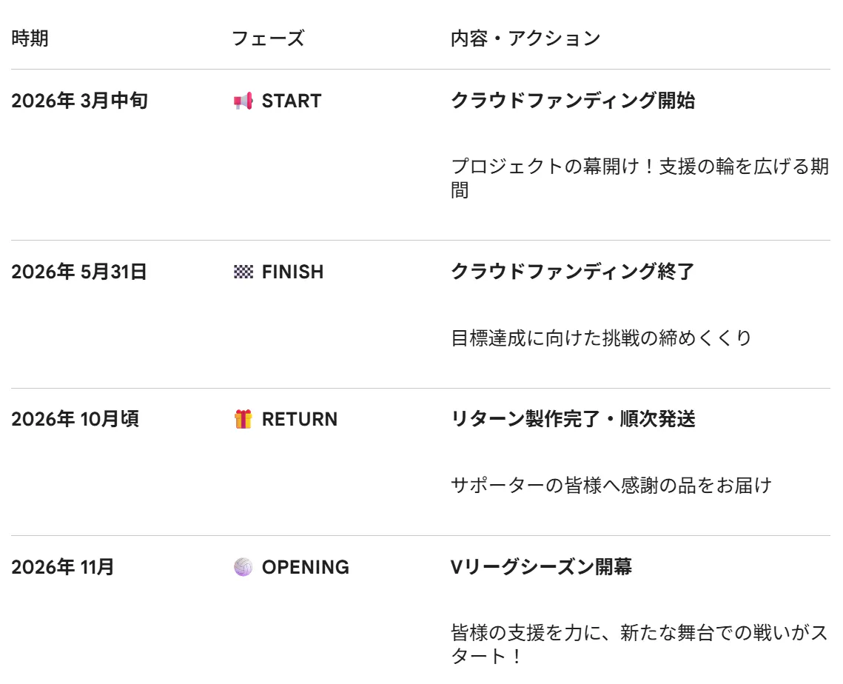Click the クラウドファンディング開始 heading
This screenshot has width=843, height=684.
pos(573,101)
